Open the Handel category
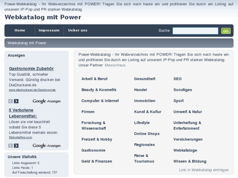Screen dimensions: 238x178 (140, 90)
